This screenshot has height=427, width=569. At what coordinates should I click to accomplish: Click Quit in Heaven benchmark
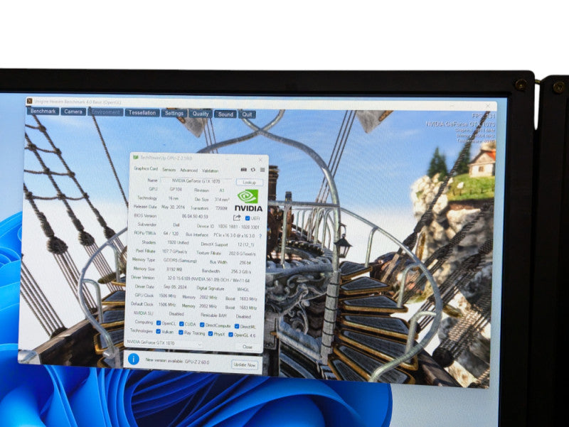247,114
